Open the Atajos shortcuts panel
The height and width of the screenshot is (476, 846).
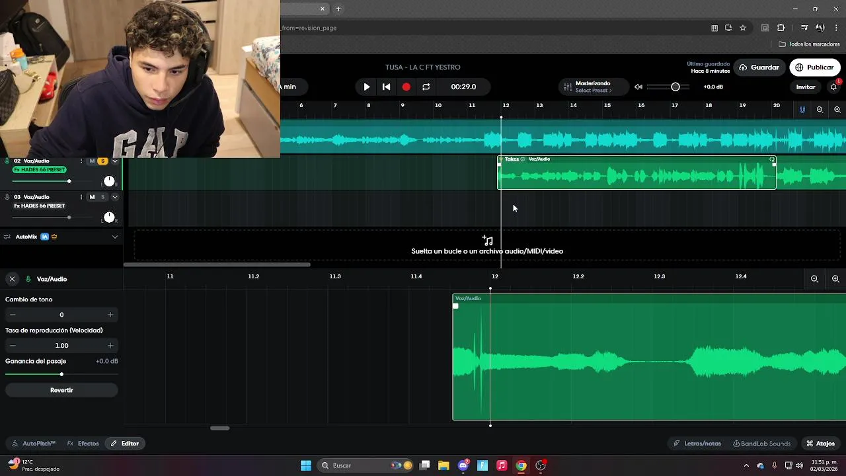(x=820, y=444)
